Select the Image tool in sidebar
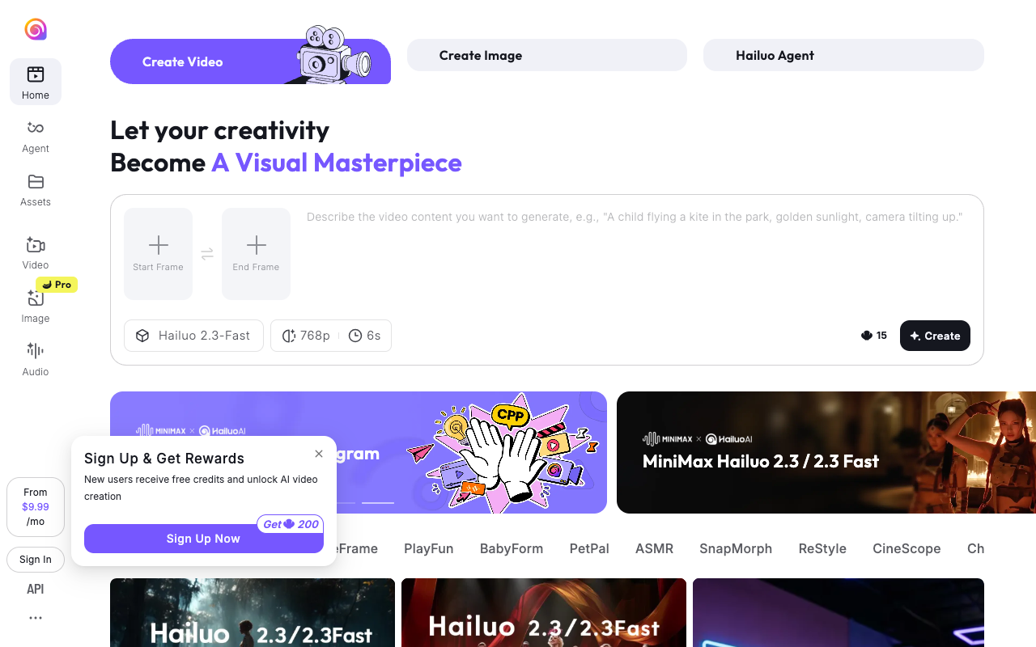The image size is (1036, 647). click(x=36, y=306)
